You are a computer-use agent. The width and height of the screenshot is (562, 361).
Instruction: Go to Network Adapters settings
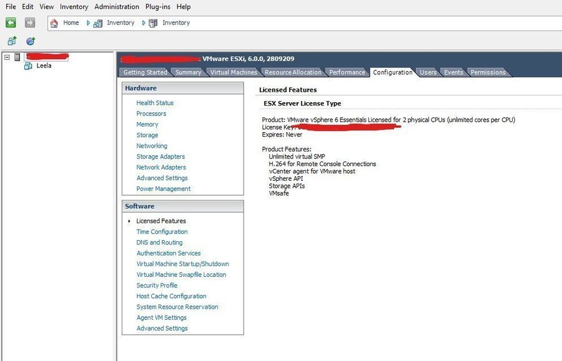pos(160,167)
